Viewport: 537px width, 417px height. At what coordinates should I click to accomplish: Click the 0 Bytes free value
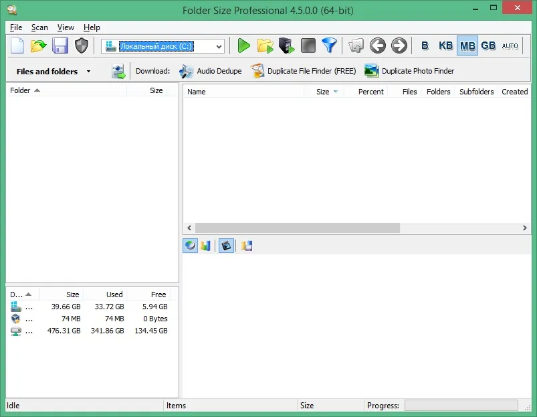[x=155, y=319]
